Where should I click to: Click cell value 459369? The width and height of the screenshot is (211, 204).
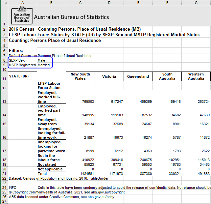[x=146, y=102]
